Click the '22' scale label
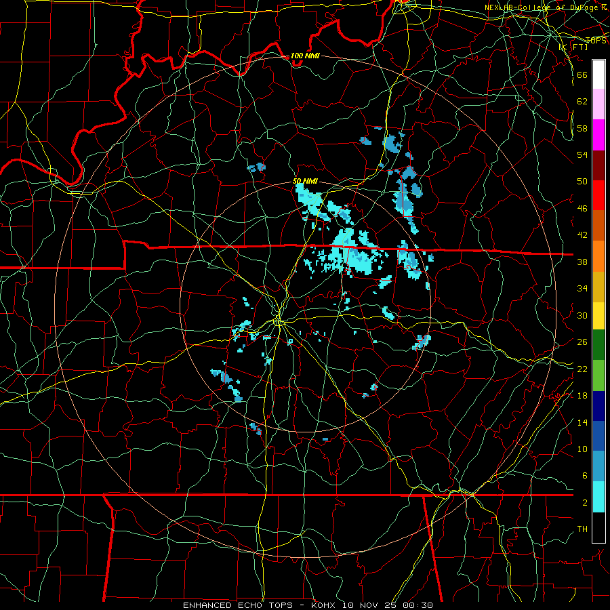The height and width of the screenshot is (610, 610). [582, 369]
